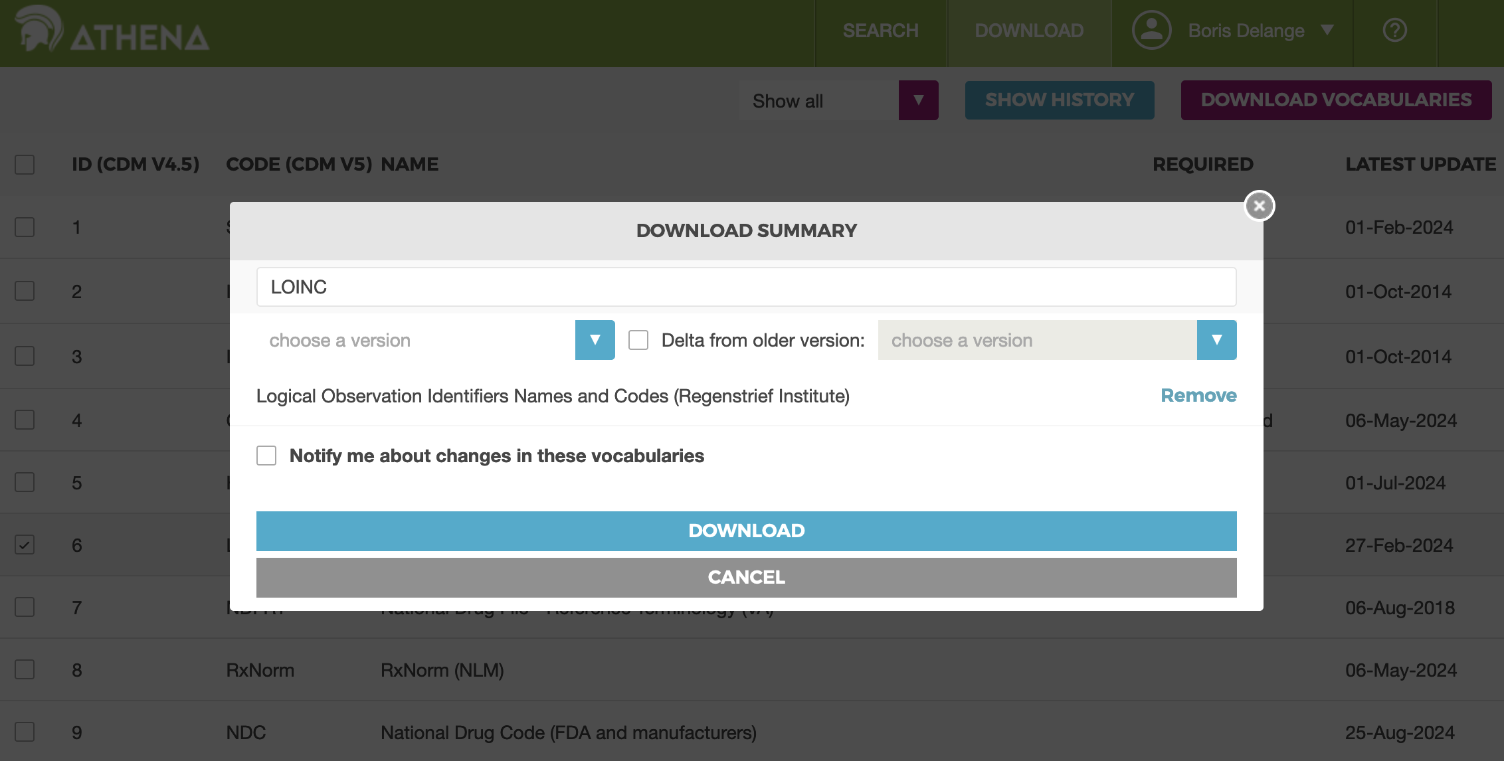1504x761 pixels.
Task: Click the CANCEL button in dialog
Action: pos(746,577)
